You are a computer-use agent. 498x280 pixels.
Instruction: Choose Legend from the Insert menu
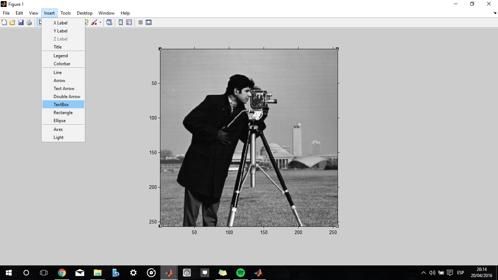pyautogui.click(x=63, y=56)
